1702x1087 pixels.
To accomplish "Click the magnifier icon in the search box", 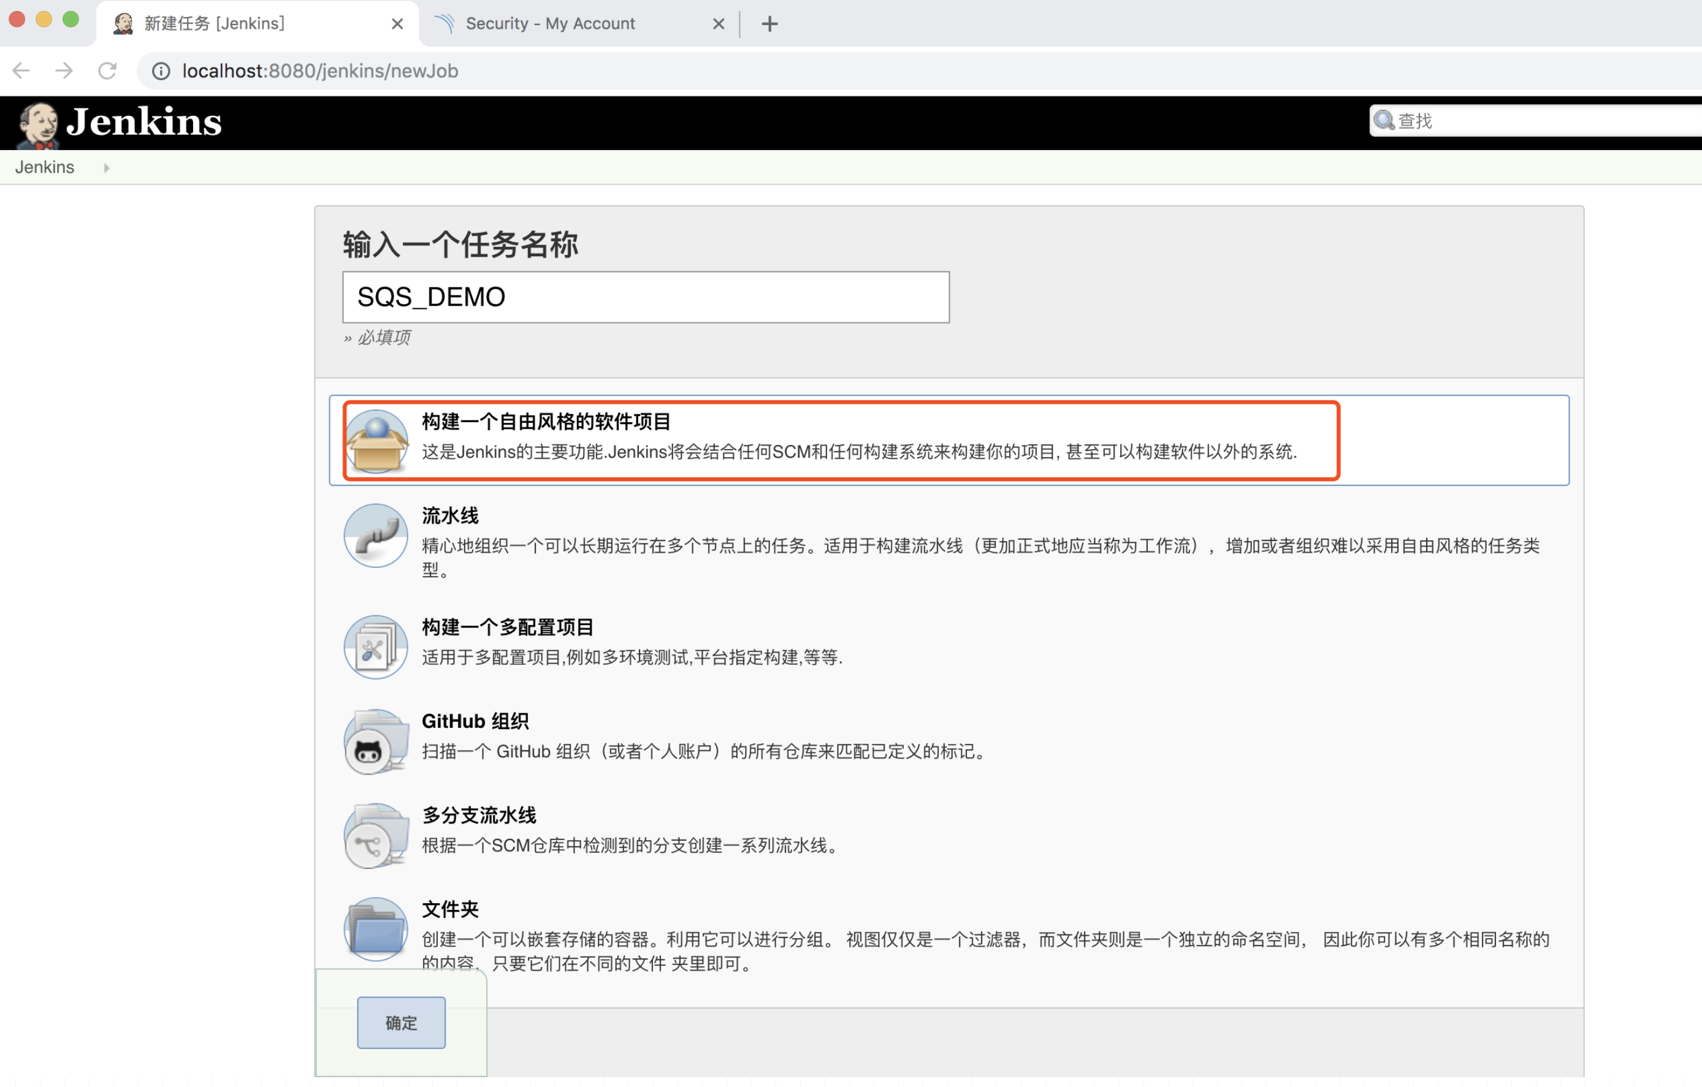I will (1384, 121).
